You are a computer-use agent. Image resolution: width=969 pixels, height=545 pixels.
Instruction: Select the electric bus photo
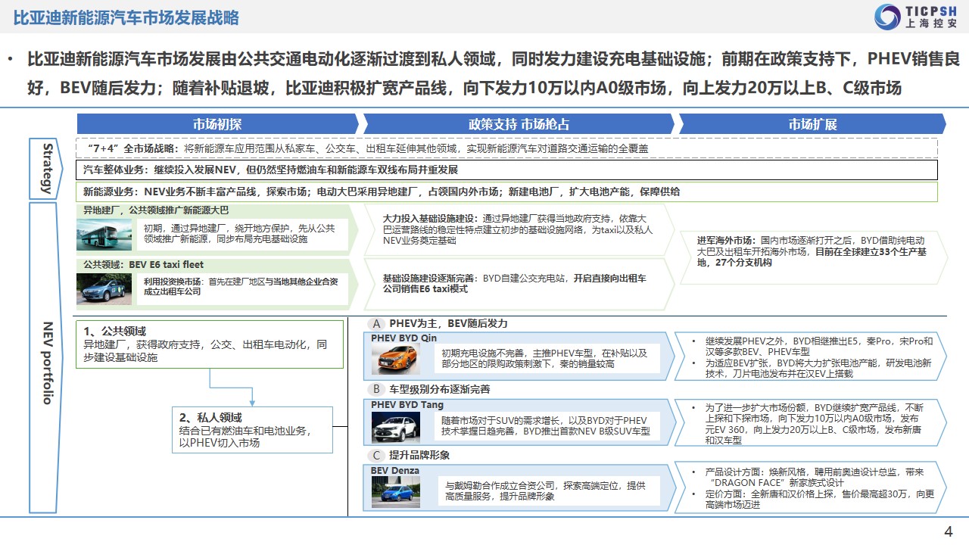click(104, 235)
